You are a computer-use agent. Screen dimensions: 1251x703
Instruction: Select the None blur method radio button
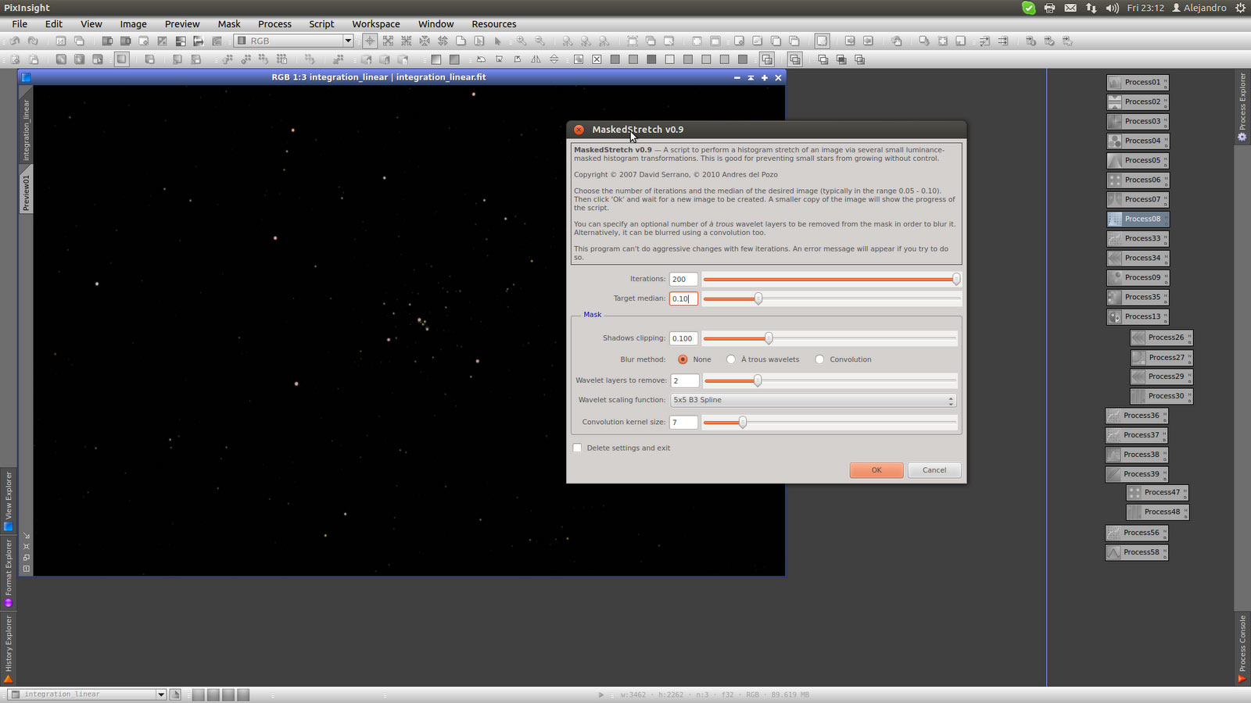tap(683, 359)
